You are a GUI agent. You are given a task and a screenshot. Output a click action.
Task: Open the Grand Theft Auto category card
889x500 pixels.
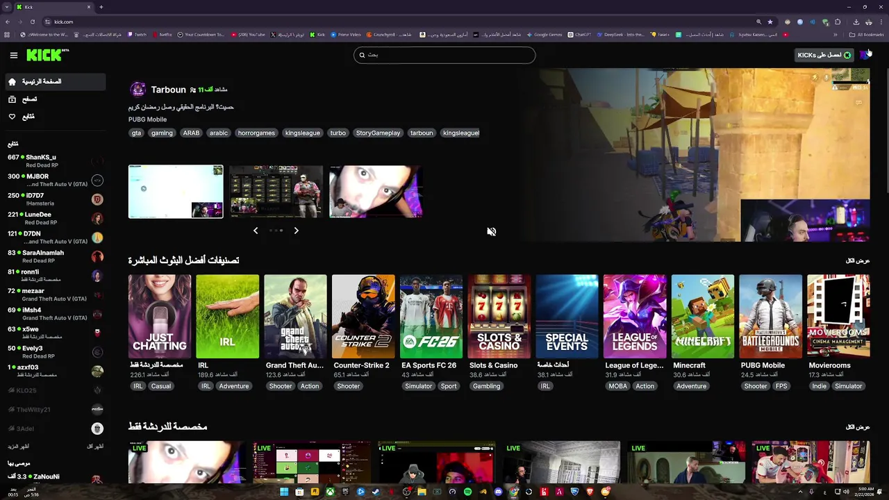(x=295, y=317)
